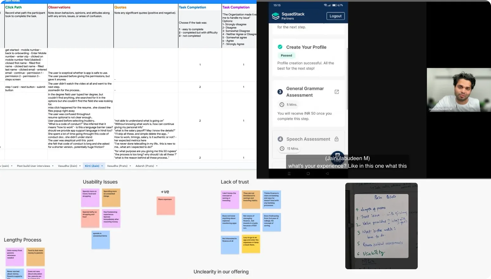Select the 'Not interested in finance at all' note

[x=230, y=245]
